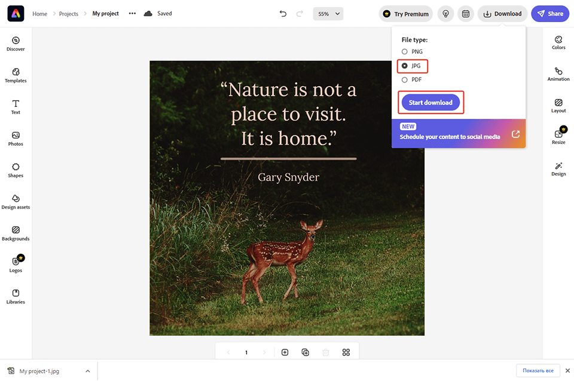Click the Share button
Viewport: 574px width, 381px height.
coord(549,14)
